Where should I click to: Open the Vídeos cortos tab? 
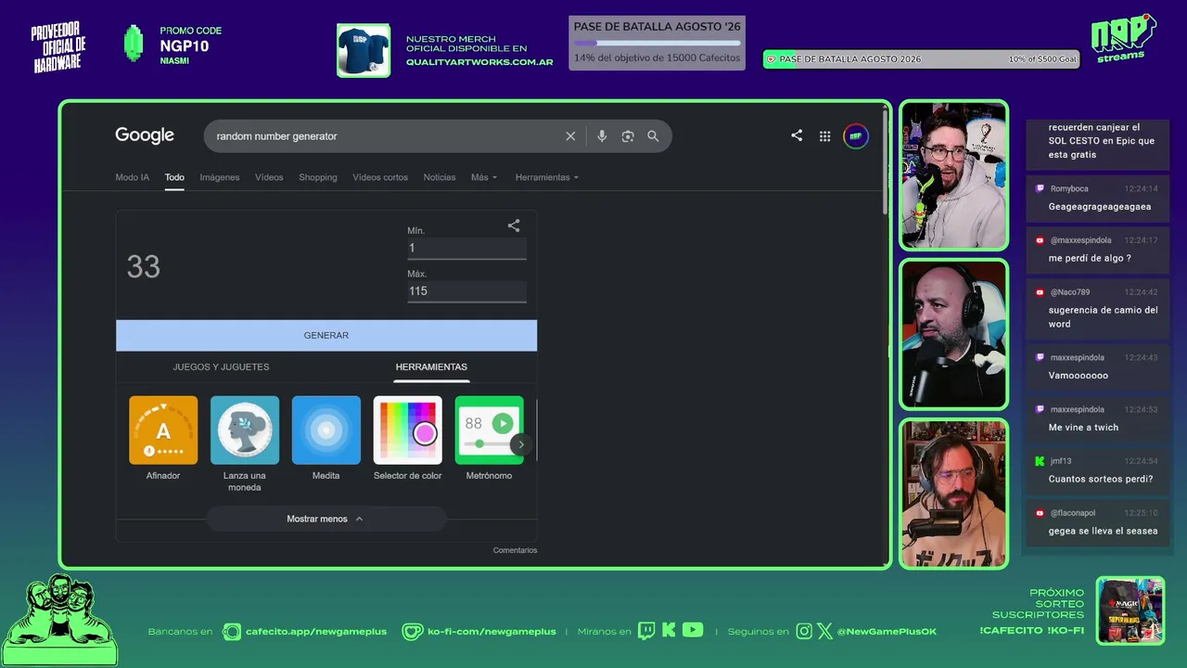(380, 177)
